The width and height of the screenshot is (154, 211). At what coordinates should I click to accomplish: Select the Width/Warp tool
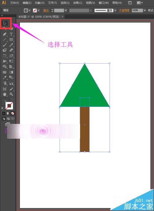[x=5, y=61]
